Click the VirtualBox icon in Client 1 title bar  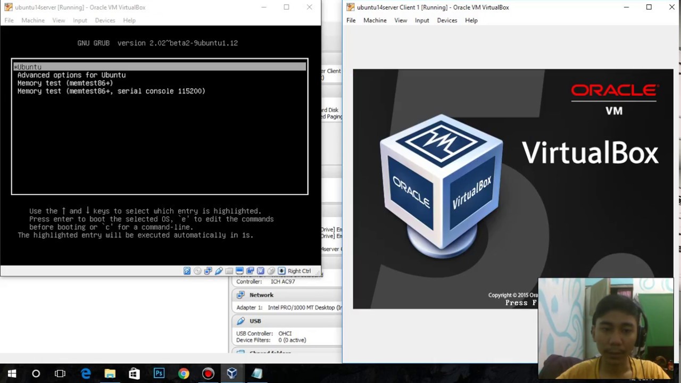click(350, 7)
